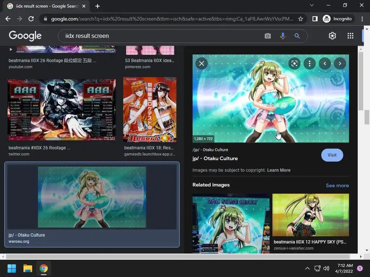Image resolution: width=370 pixels, height=277 pixels.
Task: Open the jp/ - Otaku Culture title link
Action: coord(215,159)
